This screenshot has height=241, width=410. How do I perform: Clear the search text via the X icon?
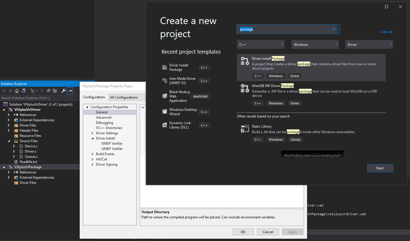(x=333, y=29)
